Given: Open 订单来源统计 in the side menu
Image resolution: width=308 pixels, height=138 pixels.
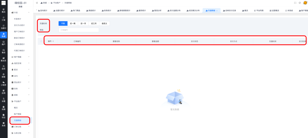Looking at the screenshot, I should [x=19, y=44].
